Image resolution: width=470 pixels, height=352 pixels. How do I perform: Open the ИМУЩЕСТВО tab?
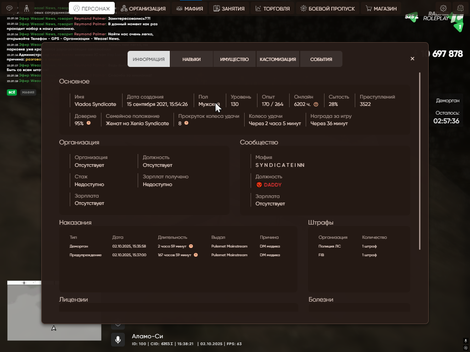[234, 59]
